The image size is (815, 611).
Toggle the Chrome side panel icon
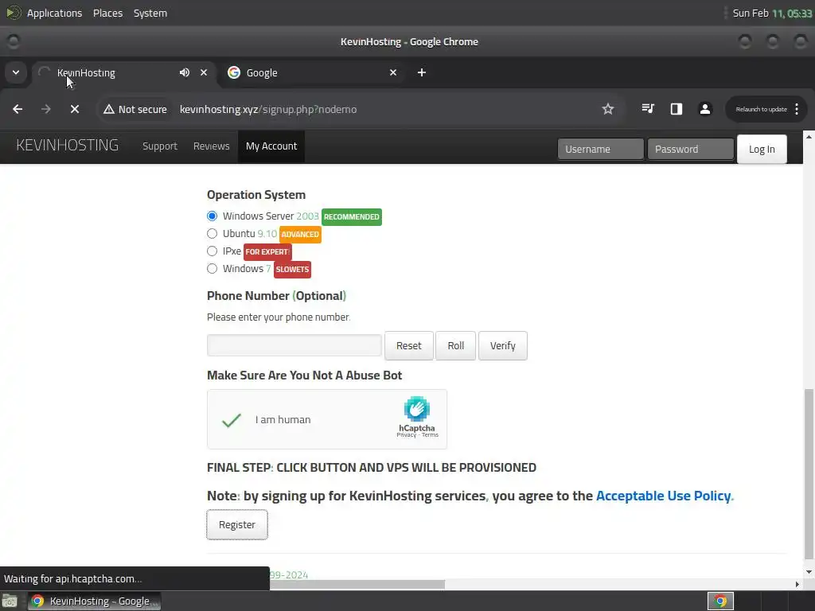pos(677,108)
